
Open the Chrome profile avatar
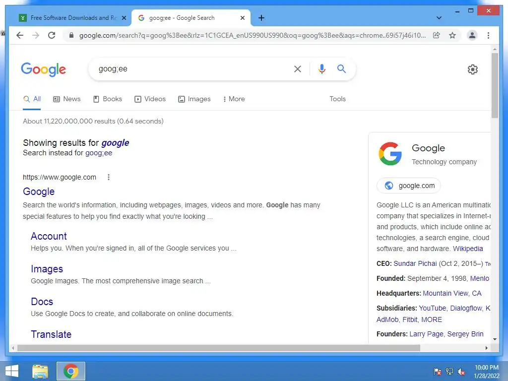coord(472,35)
